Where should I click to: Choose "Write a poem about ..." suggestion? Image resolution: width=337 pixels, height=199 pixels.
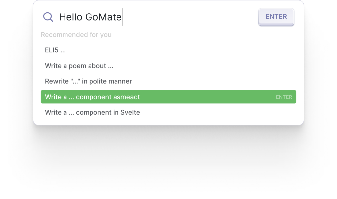168,66
